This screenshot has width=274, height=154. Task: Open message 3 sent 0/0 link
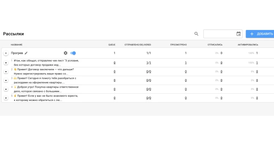click(149, 80)
